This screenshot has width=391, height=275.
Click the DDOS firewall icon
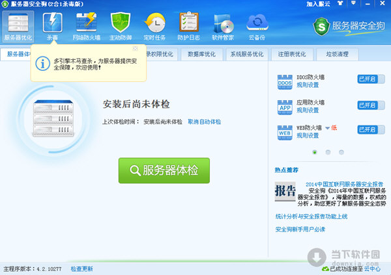point(285,82)
